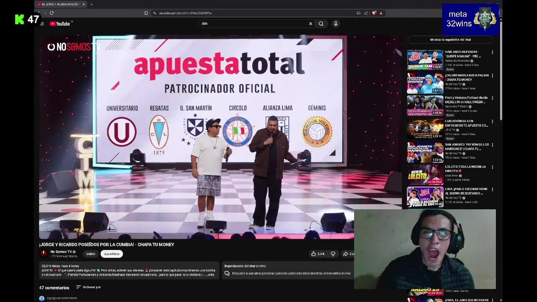Click the user avatar beside comment box

pos(42,298)
